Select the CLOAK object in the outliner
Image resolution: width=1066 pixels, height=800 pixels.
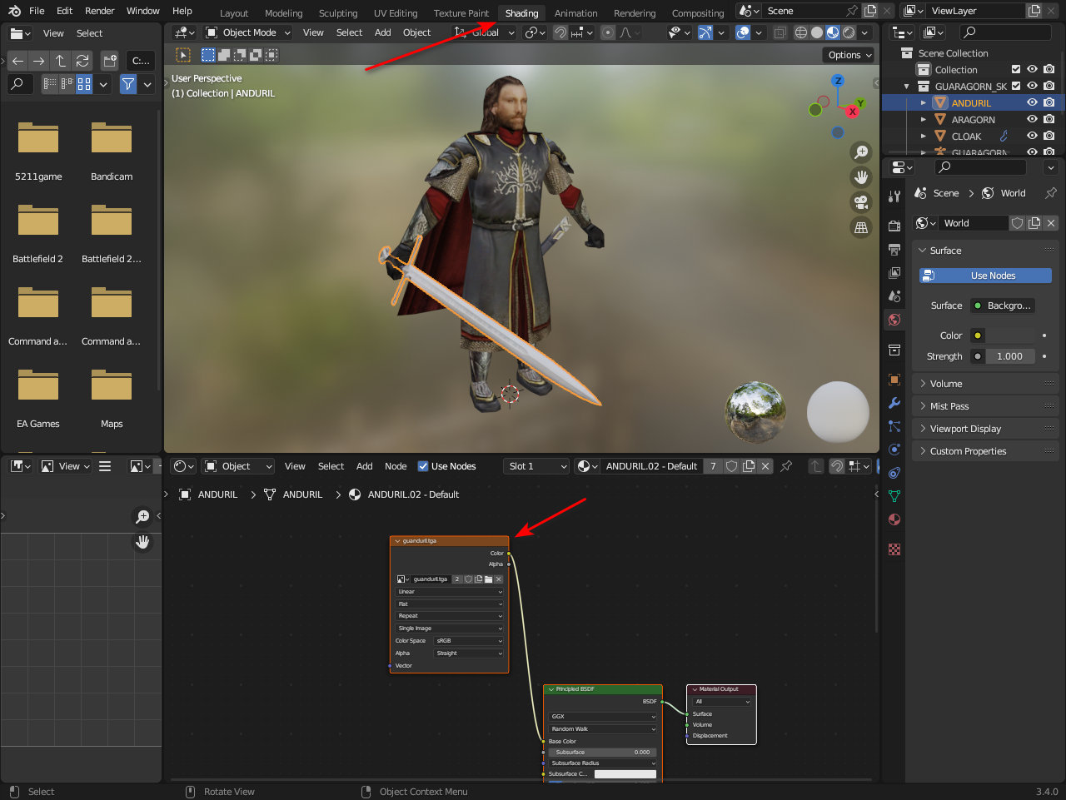tap(966, 137)
